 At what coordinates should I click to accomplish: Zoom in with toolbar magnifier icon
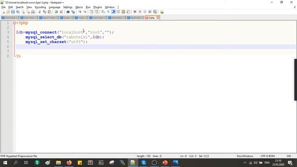point(80,12)
